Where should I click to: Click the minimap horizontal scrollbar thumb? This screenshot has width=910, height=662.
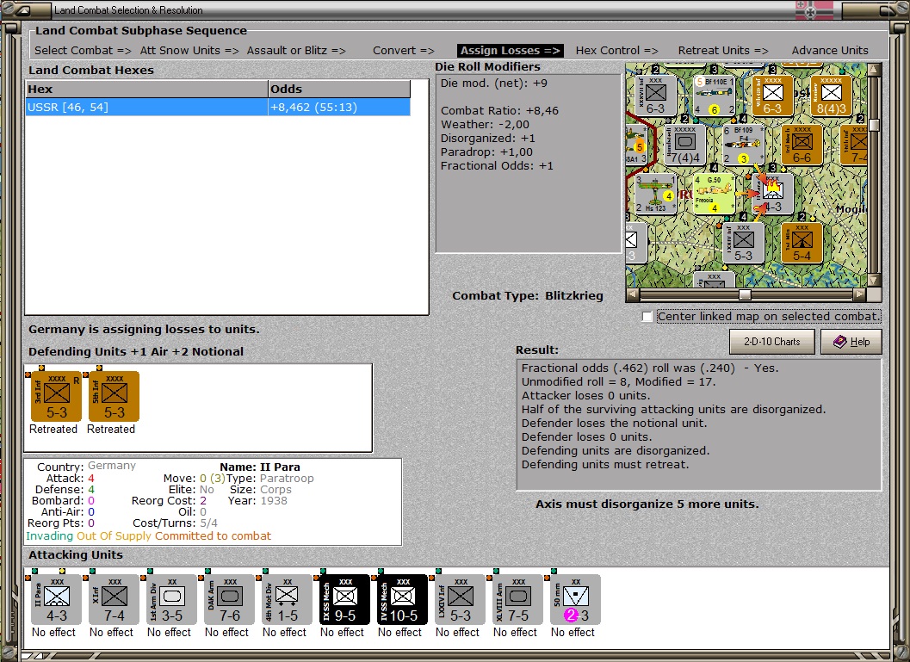[745, 294]
